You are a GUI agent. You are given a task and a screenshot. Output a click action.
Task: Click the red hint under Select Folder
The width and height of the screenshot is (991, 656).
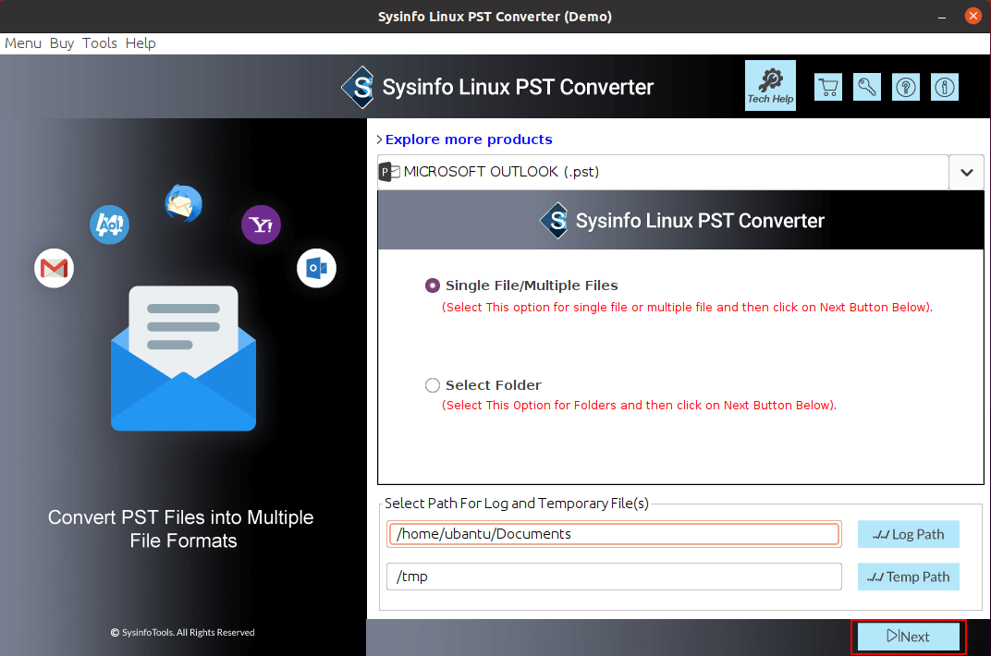point(639,406)
